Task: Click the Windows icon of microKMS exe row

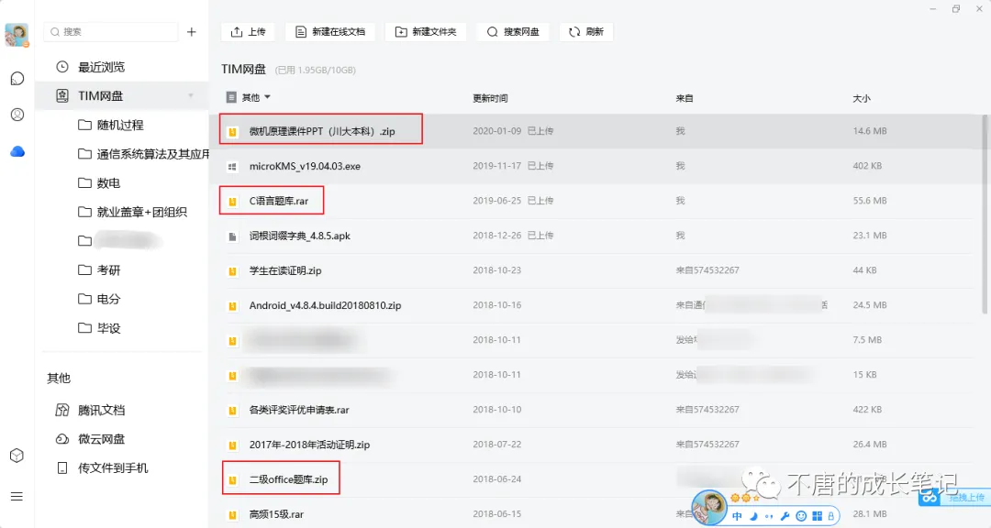Action: [x=232, y=167]
